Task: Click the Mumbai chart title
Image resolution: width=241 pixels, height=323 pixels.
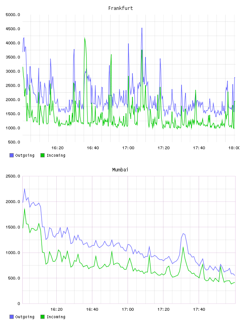Action: (120, 170)
